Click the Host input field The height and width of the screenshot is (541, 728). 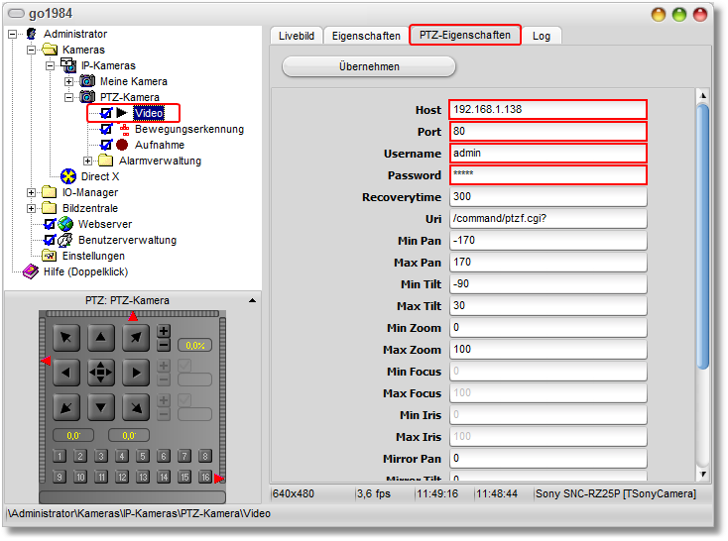[x=547, y=110]
